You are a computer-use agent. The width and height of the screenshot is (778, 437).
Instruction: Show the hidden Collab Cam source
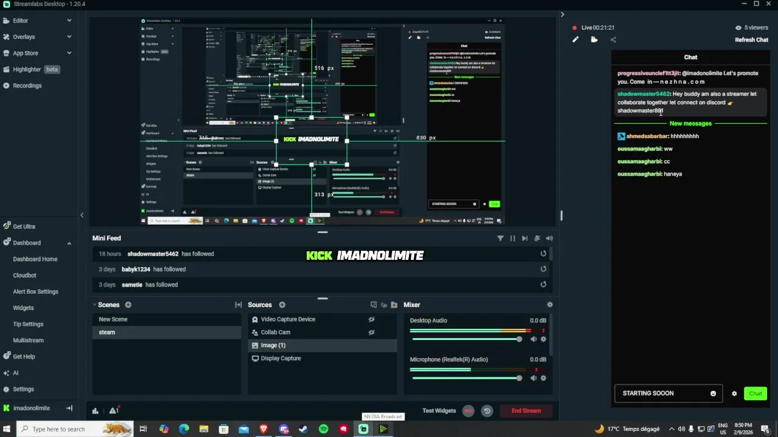pyautogui.click(x=371, y=333)
